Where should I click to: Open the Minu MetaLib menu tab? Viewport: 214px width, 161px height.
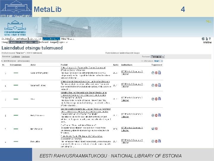[67, 39]
